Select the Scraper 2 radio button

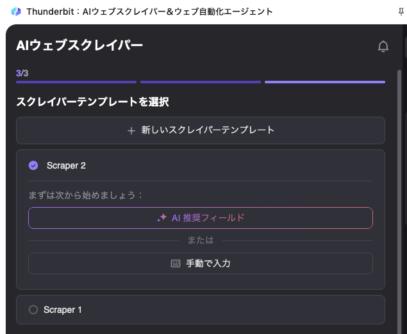[33, 165]
